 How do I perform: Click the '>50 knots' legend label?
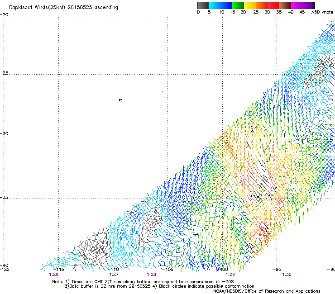tap(322, 12)
